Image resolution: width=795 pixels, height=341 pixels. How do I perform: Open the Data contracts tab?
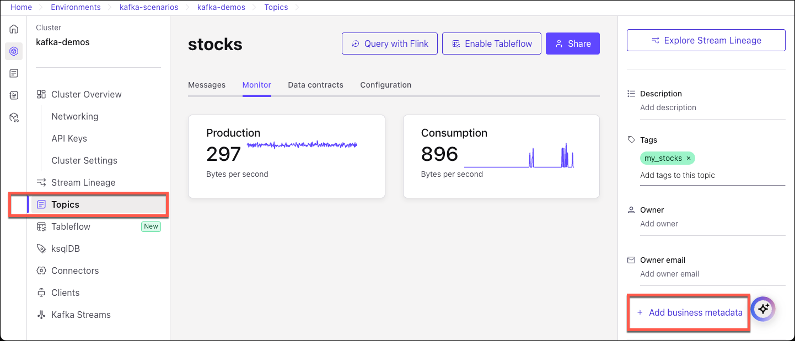click(x=315, y=85)
